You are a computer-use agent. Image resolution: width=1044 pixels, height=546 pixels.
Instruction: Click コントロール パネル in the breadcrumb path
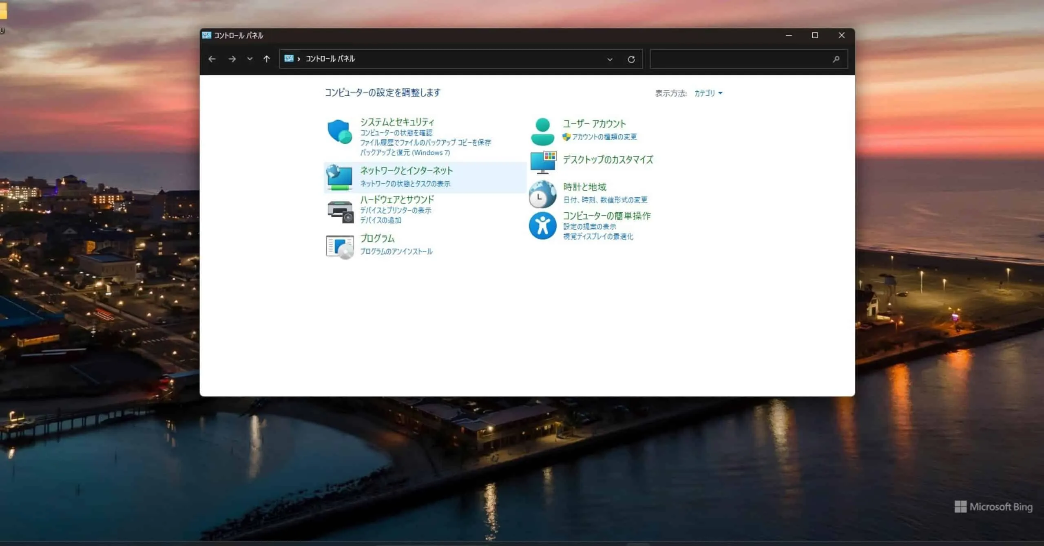(331, 59)
